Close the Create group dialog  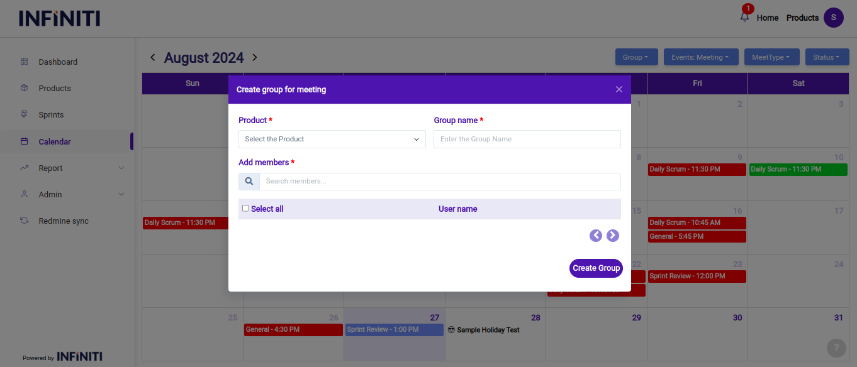point(619,89)
